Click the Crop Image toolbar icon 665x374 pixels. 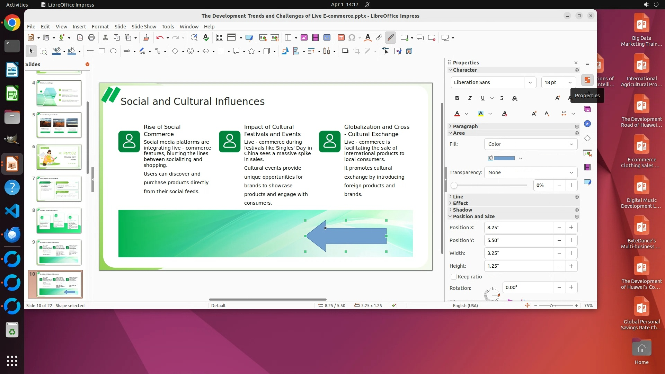(x=357, y=51)
